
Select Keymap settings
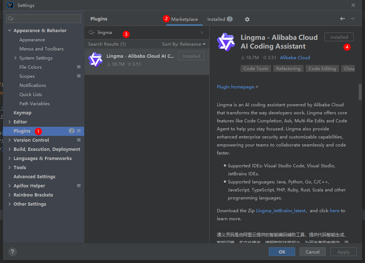pos(22,113)
